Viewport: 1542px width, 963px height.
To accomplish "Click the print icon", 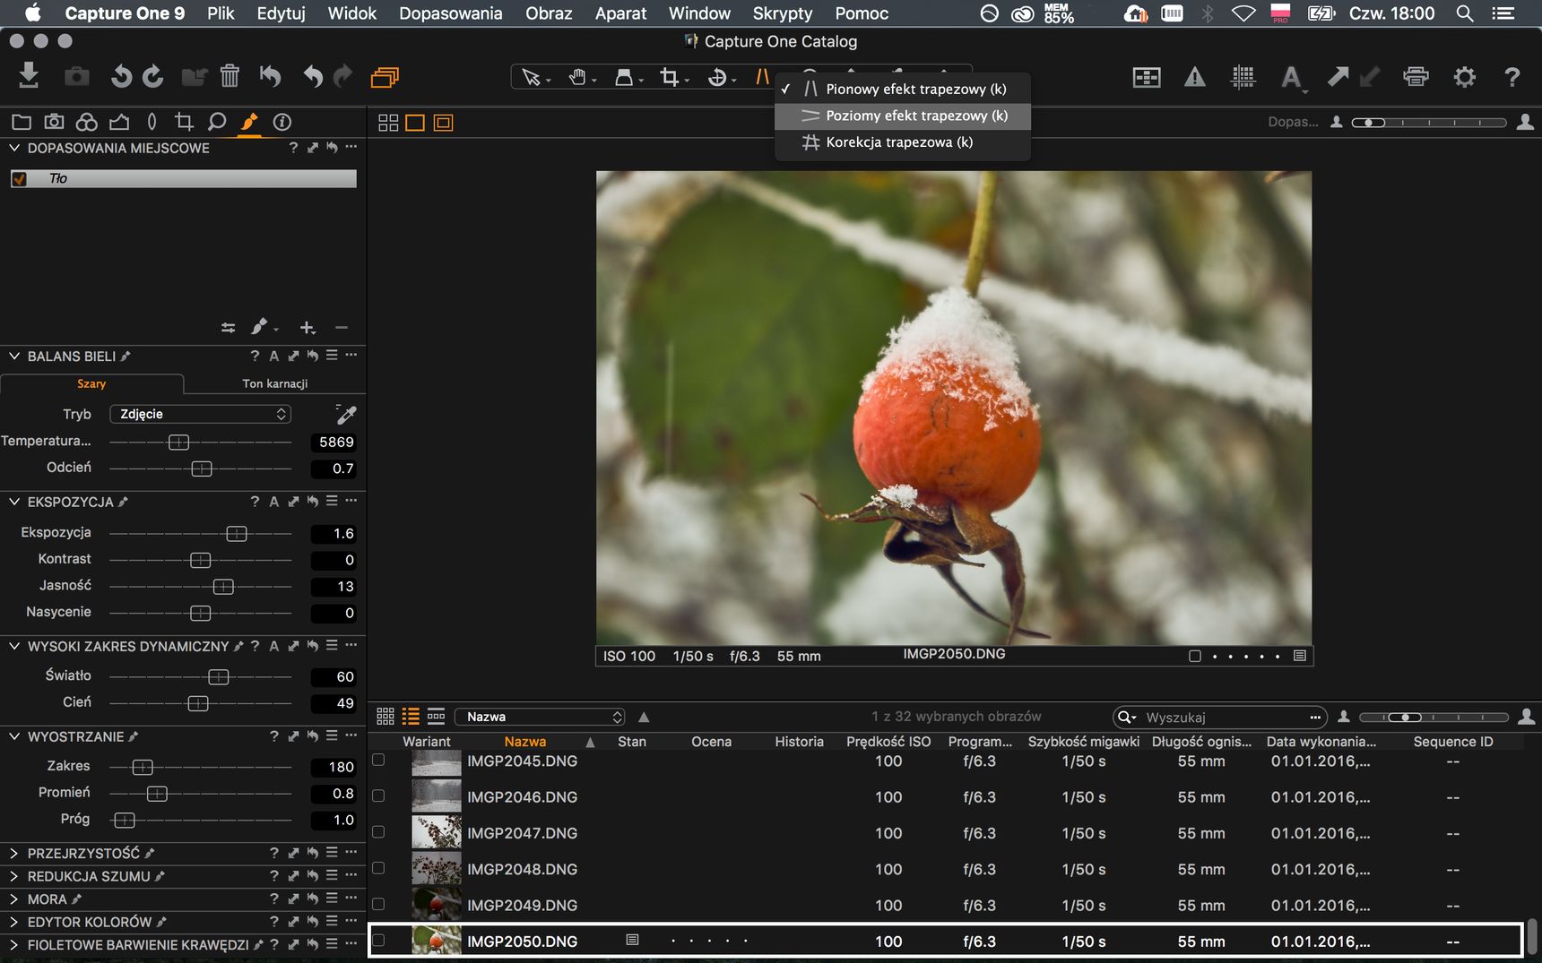I will point(1416,77).
